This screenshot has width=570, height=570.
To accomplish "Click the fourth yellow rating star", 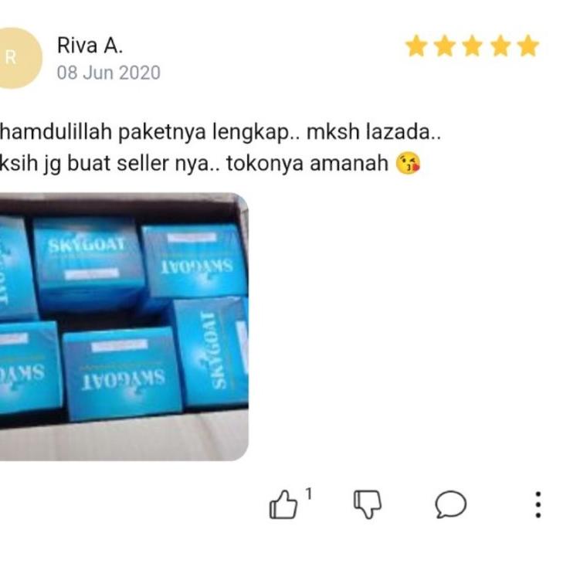I will point(500,46).
